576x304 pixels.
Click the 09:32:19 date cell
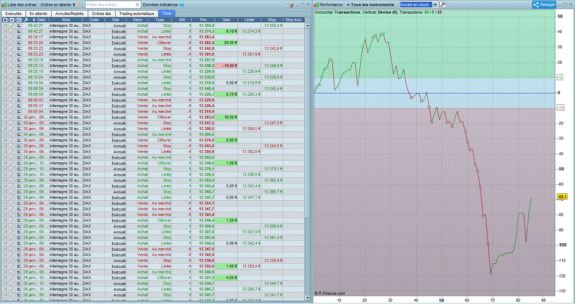(x=36, y=60)
